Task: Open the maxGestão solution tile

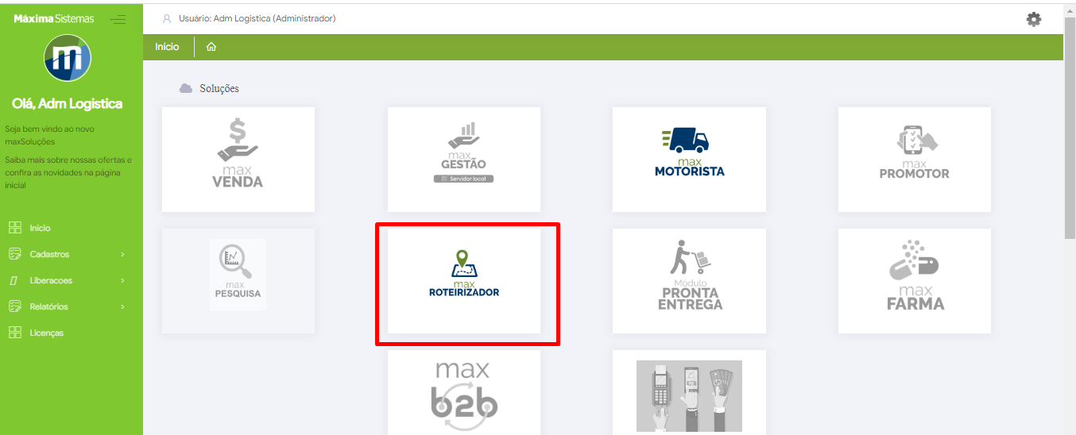Action: pos(463,160)
